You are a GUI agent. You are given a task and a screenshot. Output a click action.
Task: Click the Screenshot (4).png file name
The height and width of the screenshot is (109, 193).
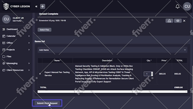point(47,20)
